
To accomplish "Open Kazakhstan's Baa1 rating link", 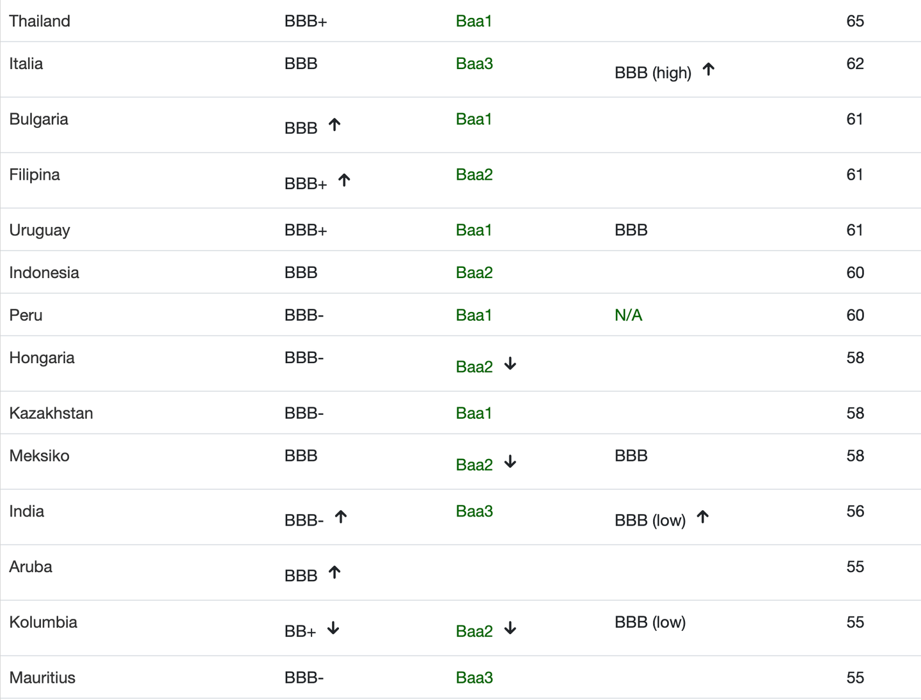I will click(474, 414).
